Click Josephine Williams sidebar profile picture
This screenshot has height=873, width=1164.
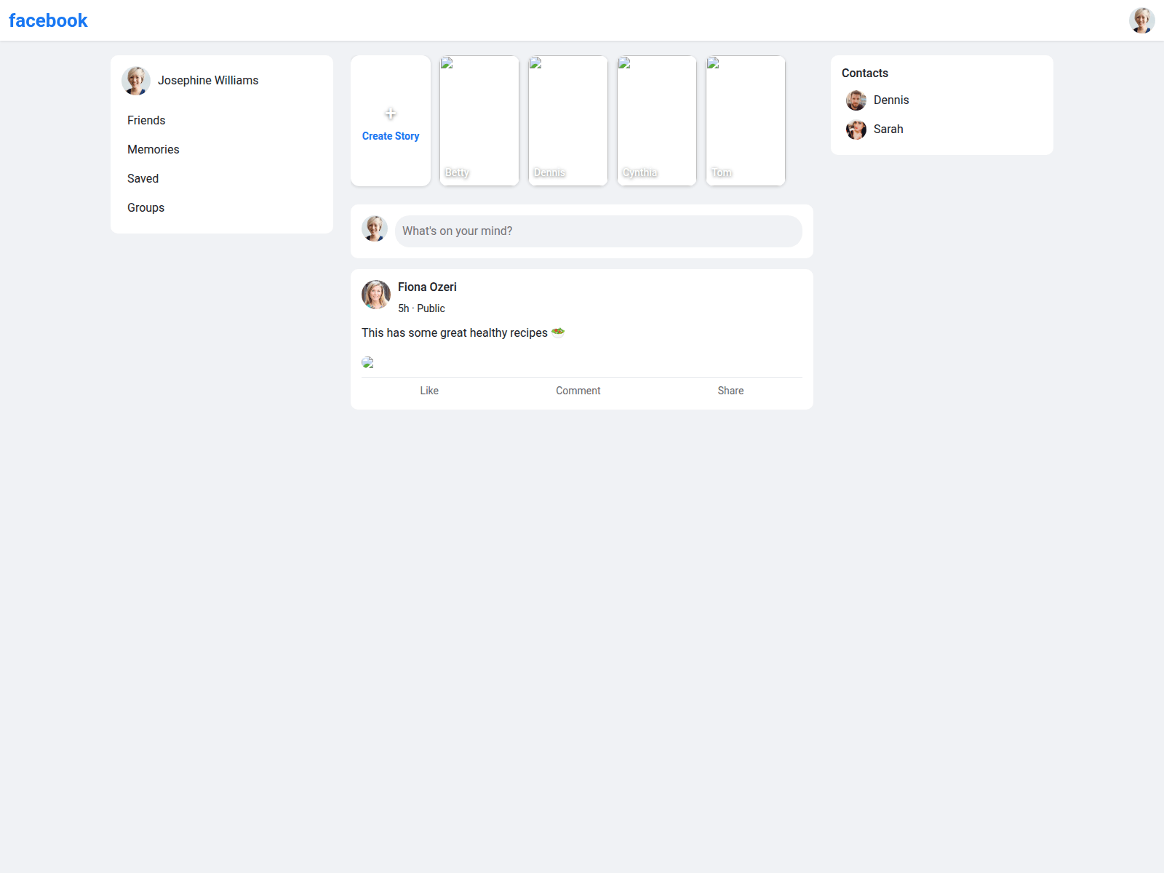(136, 81)
